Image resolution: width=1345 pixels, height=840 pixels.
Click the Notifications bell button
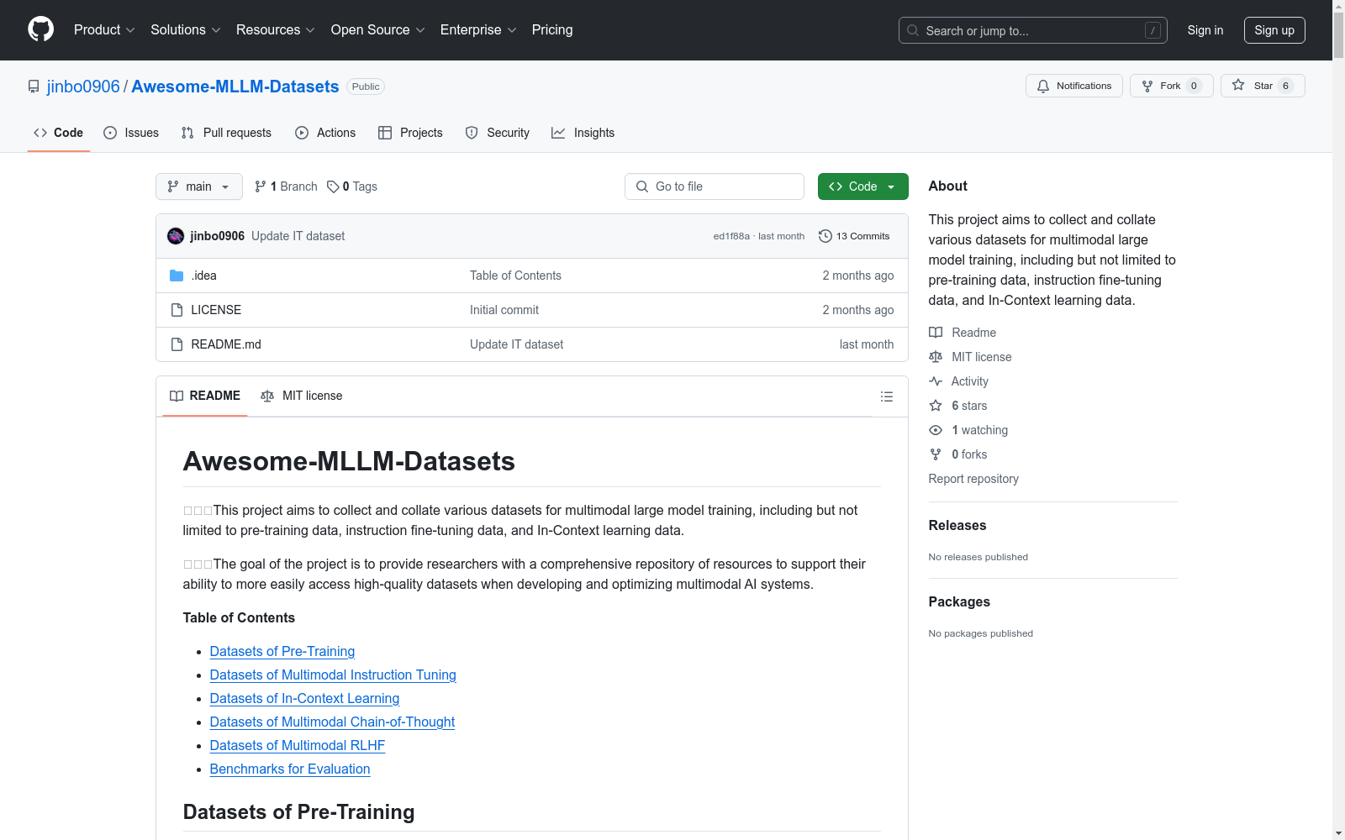[x=1073, y=86]
